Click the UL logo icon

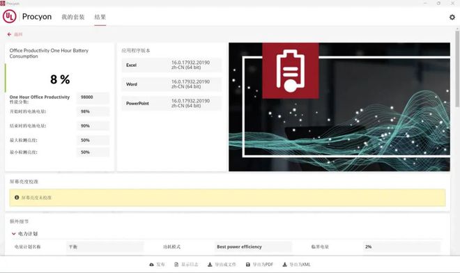[9, 17]
